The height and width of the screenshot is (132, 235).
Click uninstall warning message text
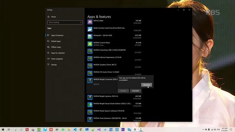(x=132, y=79)
